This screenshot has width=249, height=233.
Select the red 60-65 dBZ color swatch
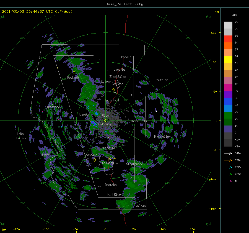pyautogui.click(x=228, y=39)
